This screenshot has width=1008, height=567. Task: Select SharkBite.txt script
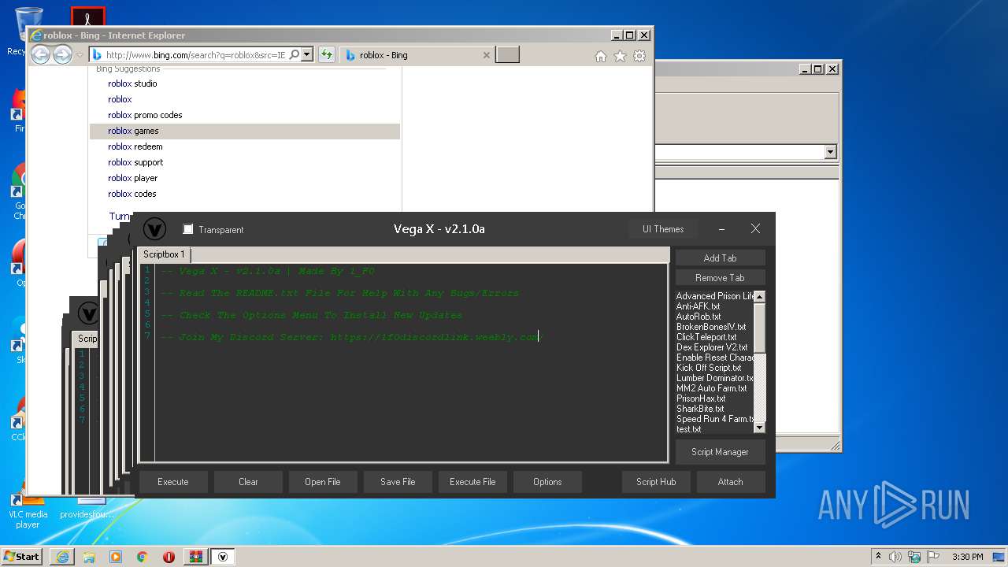[x=700, y=409]
